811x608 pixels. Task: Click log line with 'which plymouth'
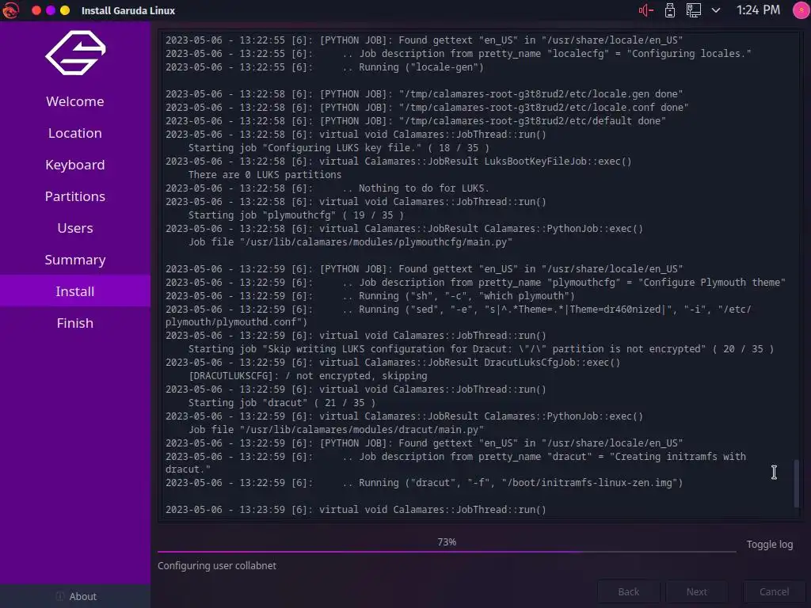(x=371, y=296)
